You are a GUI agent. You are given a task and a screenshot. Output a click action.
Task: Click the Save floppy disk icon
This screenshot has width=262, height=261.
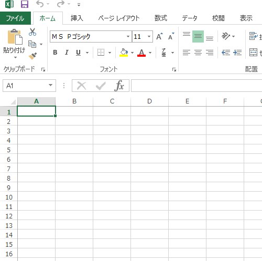25,4
